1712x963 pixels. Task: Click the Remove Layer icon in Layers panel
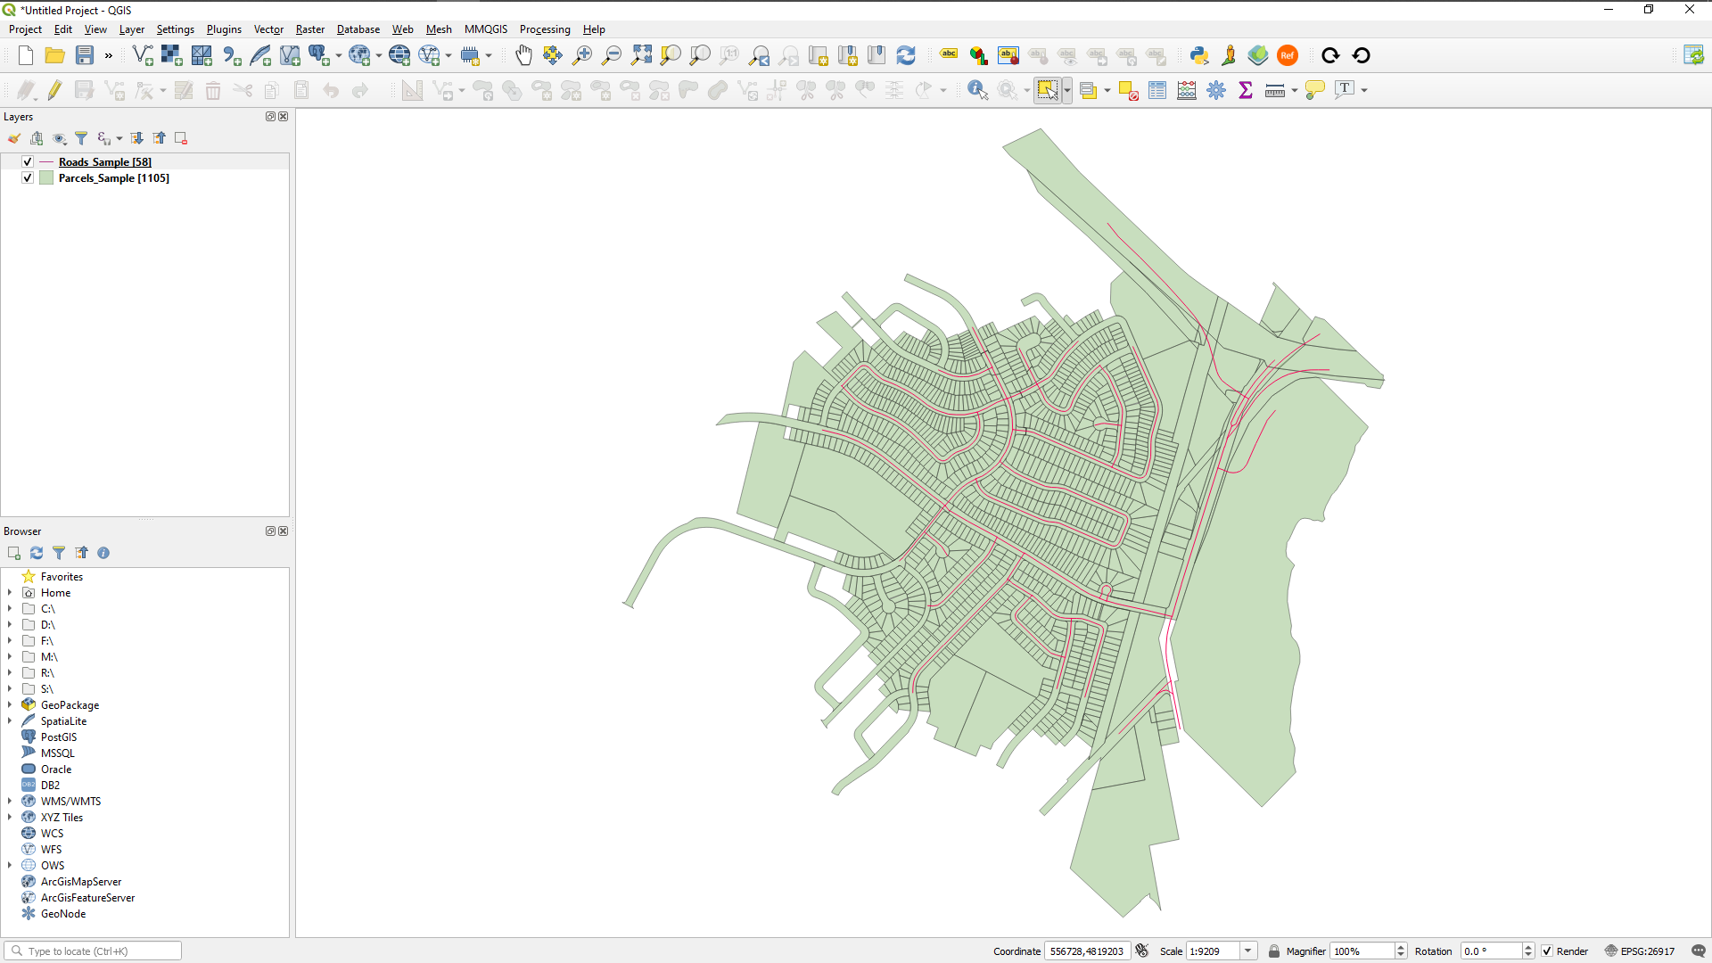point(181,138)
